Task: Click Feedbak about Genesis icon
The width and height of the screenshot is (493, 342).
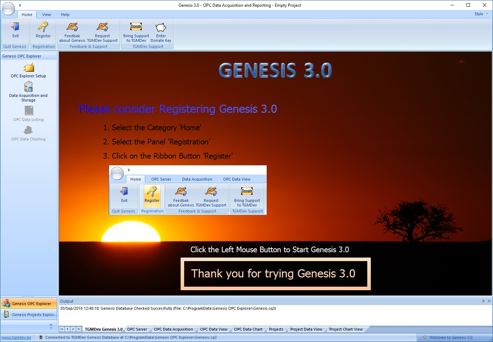Action: coord(72,27)
